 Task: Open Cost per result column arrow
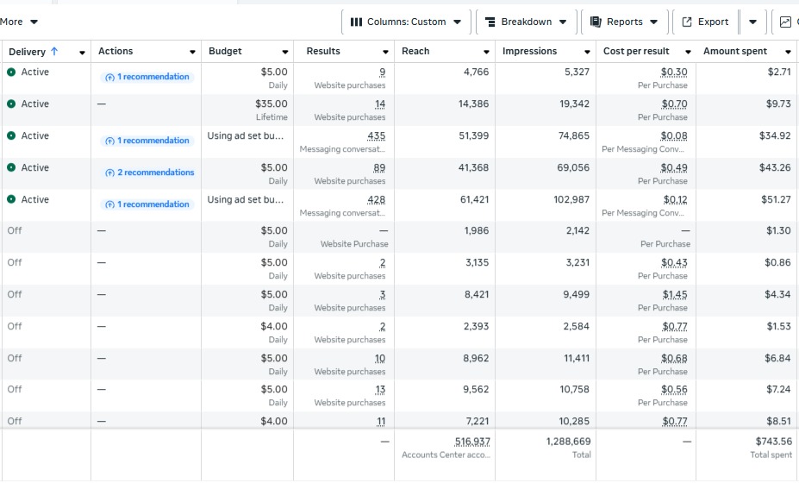click(x=688, y=53)
